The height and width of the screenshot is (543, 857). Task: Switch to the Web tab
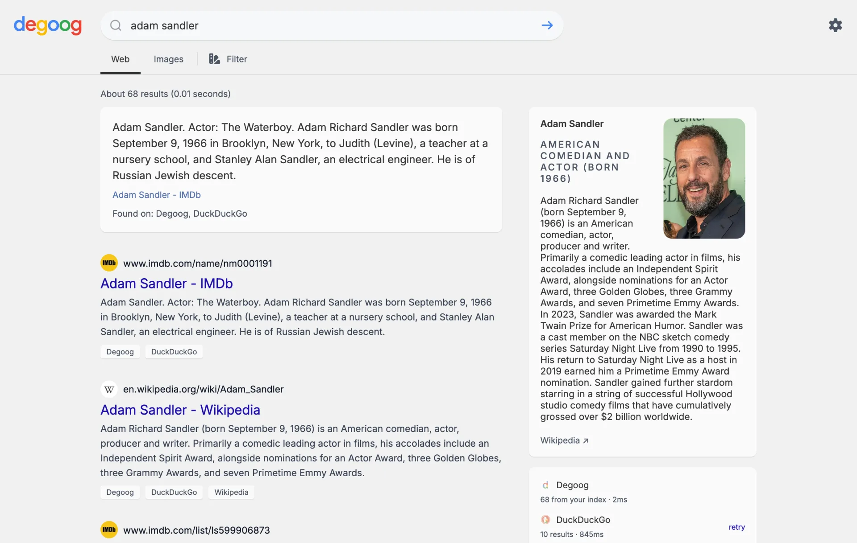[x=120, y=59]
